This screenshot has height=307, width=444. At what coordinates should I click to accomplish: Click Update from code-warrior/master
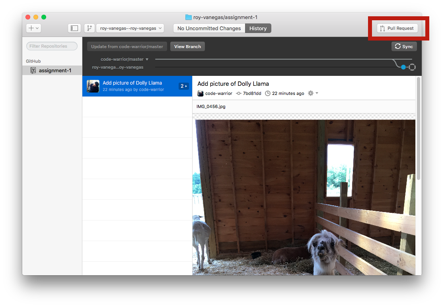coord(127,46)
